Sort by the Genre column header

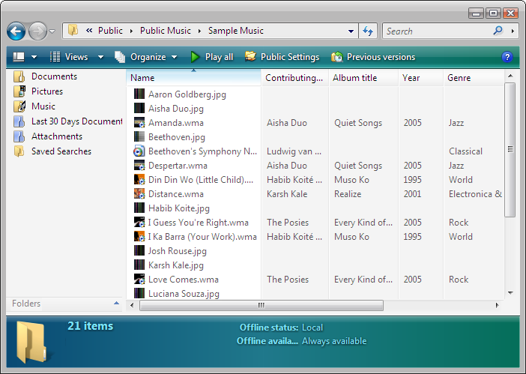459,78
